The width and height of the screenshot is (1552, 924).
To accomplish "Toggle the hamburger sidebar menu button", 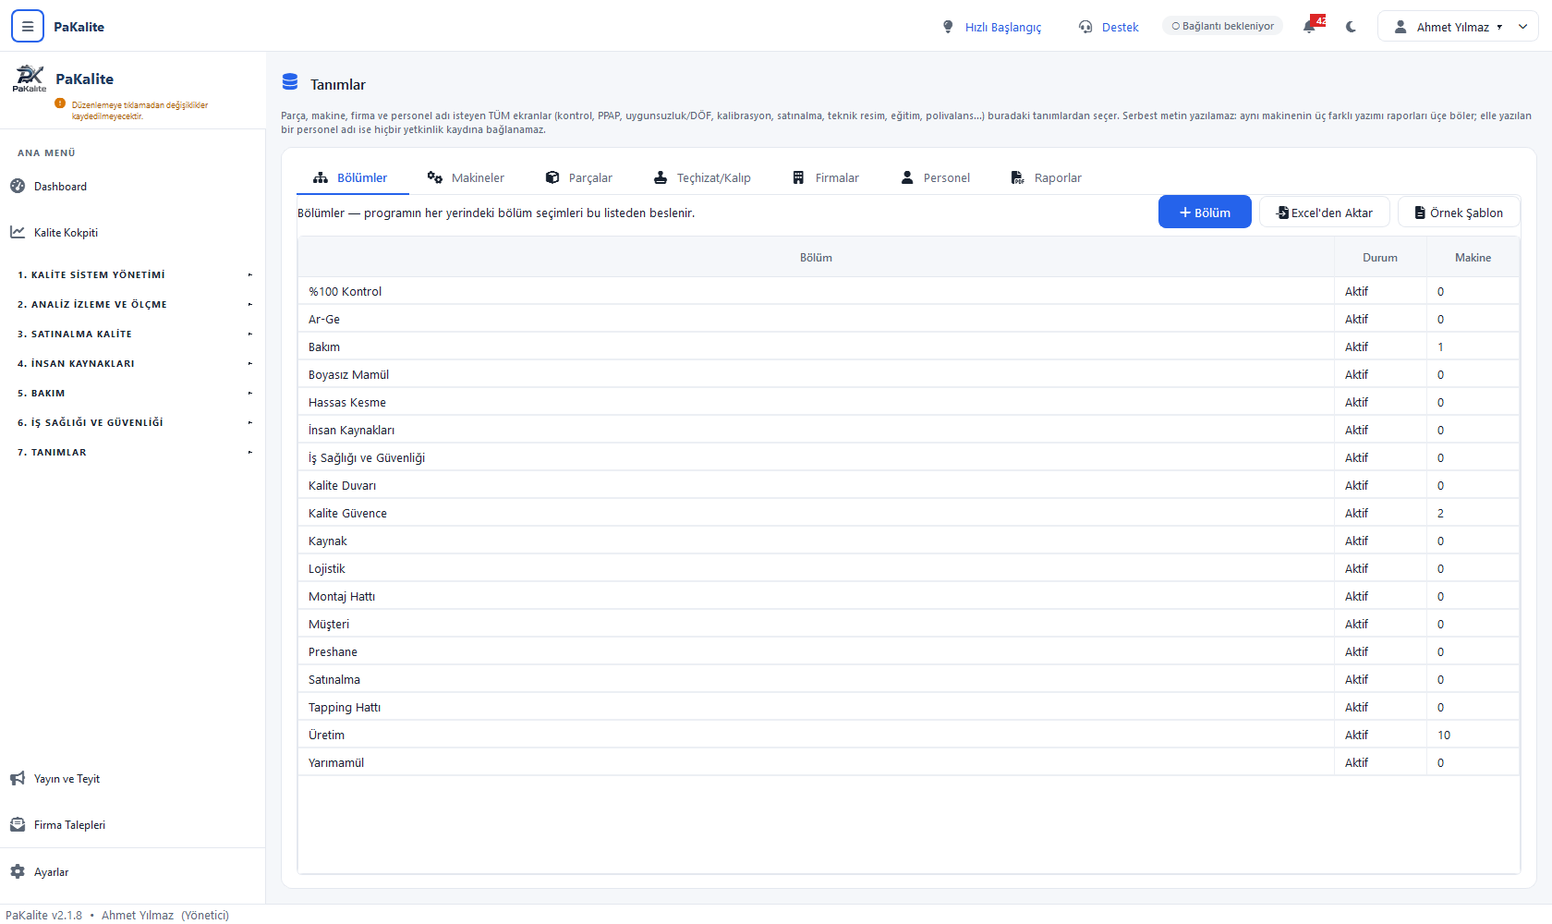I will pyautogui.click(x=28, y=27).
